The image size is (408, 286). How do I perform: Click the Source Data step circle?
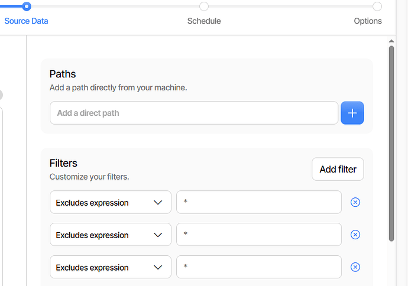click(27, 6)
